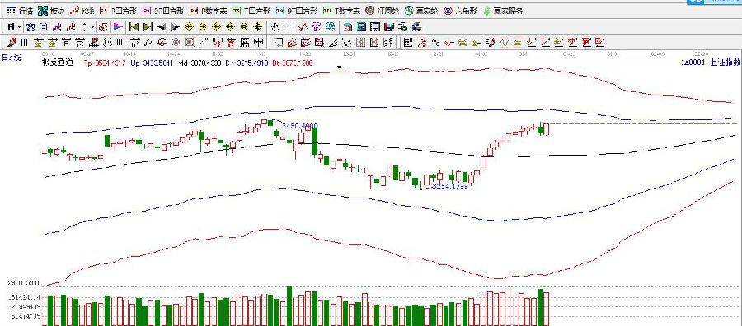Expand the dropdown beside the up-down arrows icon
This screenshot has width=742, height=326.
point(93,27)
